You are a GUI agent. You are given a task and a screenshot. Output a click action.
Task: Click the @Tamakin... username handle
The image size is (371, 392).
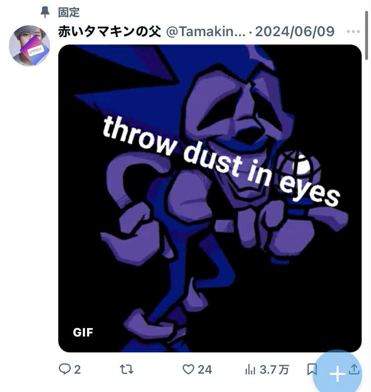(206, 32)
